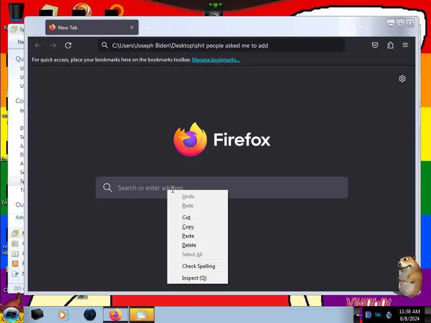The image size is (431, 323).
Task: Go back using Firefox back arrow
Action: 38,45
